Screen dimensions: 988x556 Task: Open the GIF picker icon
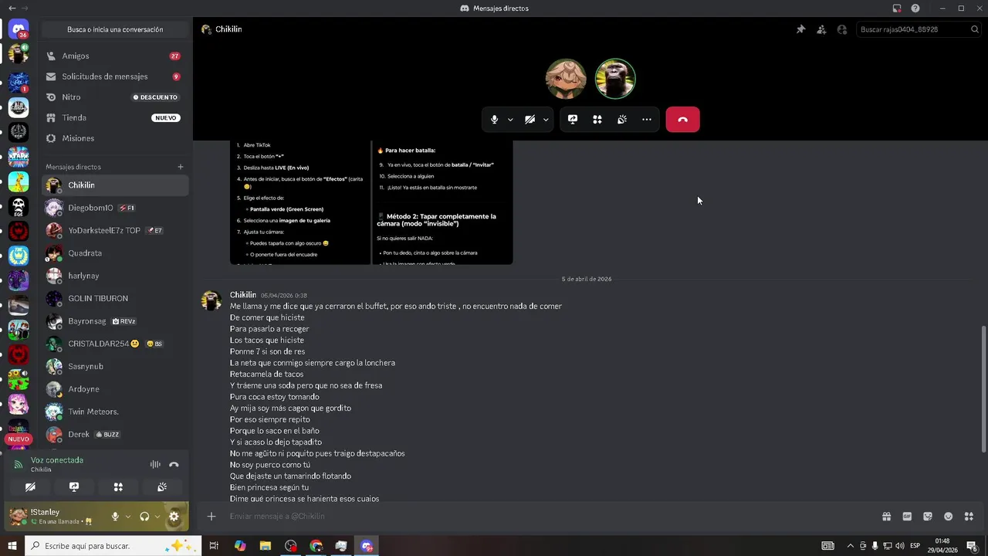(x=907, y=517)
